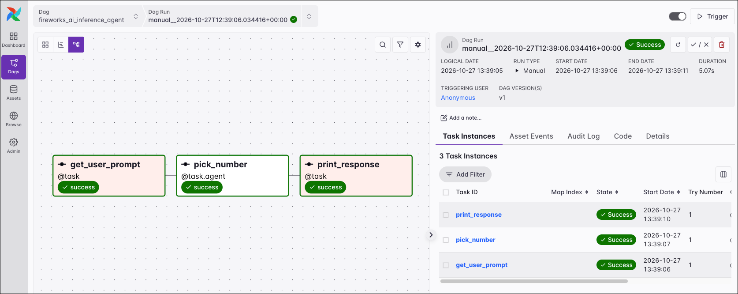Image resolution: width=738 pixels, height=294 pixels.
Task: Open column visibility selector icon
Action: coord(723,174)
